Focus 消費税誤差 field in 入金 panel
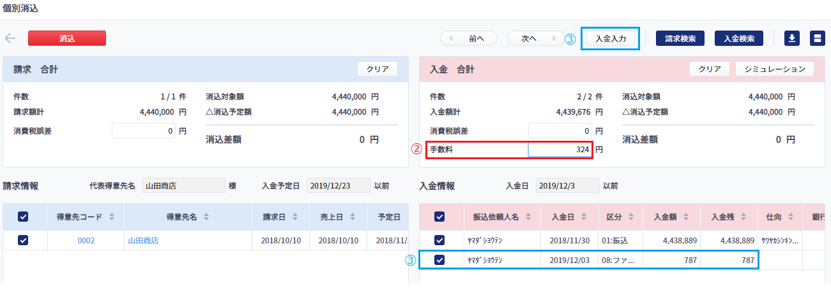This screenshot has width=831, height=293. coord(560,131)
